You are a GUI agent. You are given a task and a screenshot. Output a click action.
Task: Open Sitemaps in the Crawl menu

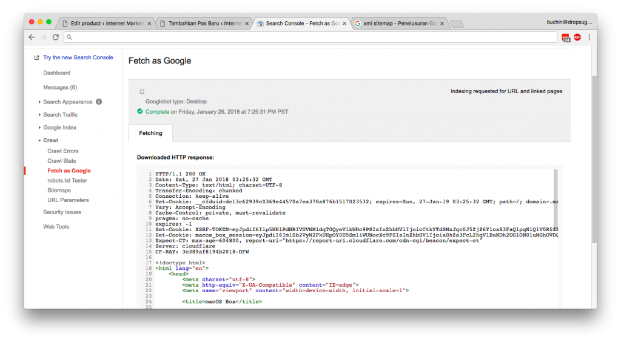(x=59, y=191)
